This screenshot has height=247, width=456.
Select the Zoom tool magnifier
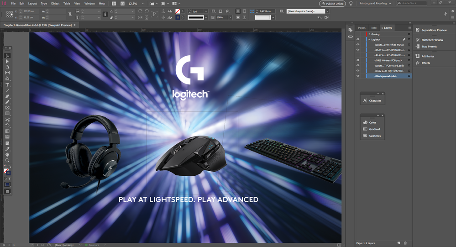pyautogui.click(x=7, y=160)
